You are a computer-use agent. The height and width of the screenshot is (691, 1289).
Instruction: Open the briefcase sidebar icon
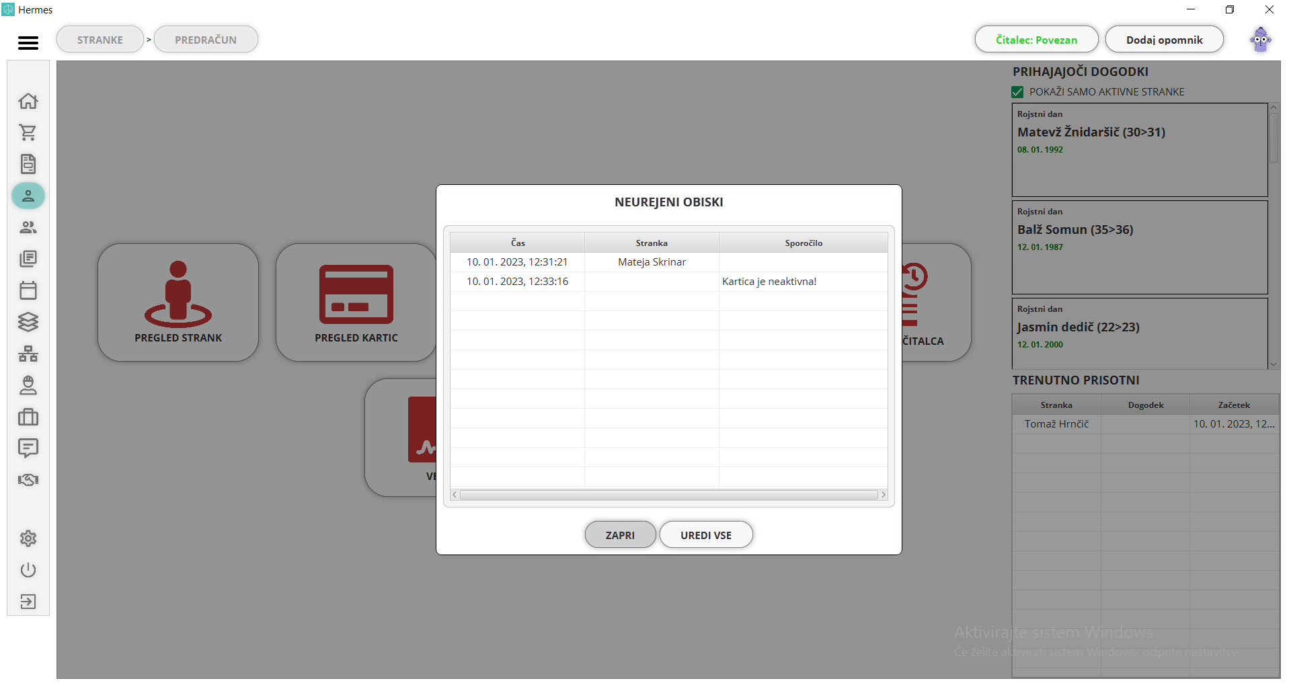[28, 417]
